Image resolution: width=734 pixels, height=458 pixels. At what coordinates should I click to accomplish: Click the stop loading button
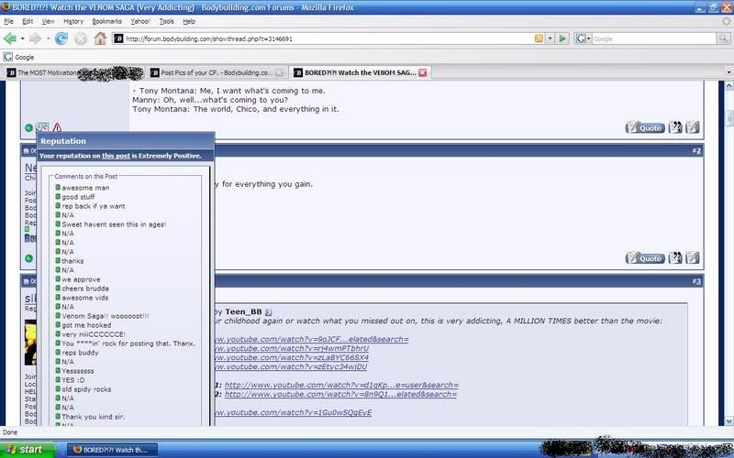pyautogui.click(x=81, y=38)
